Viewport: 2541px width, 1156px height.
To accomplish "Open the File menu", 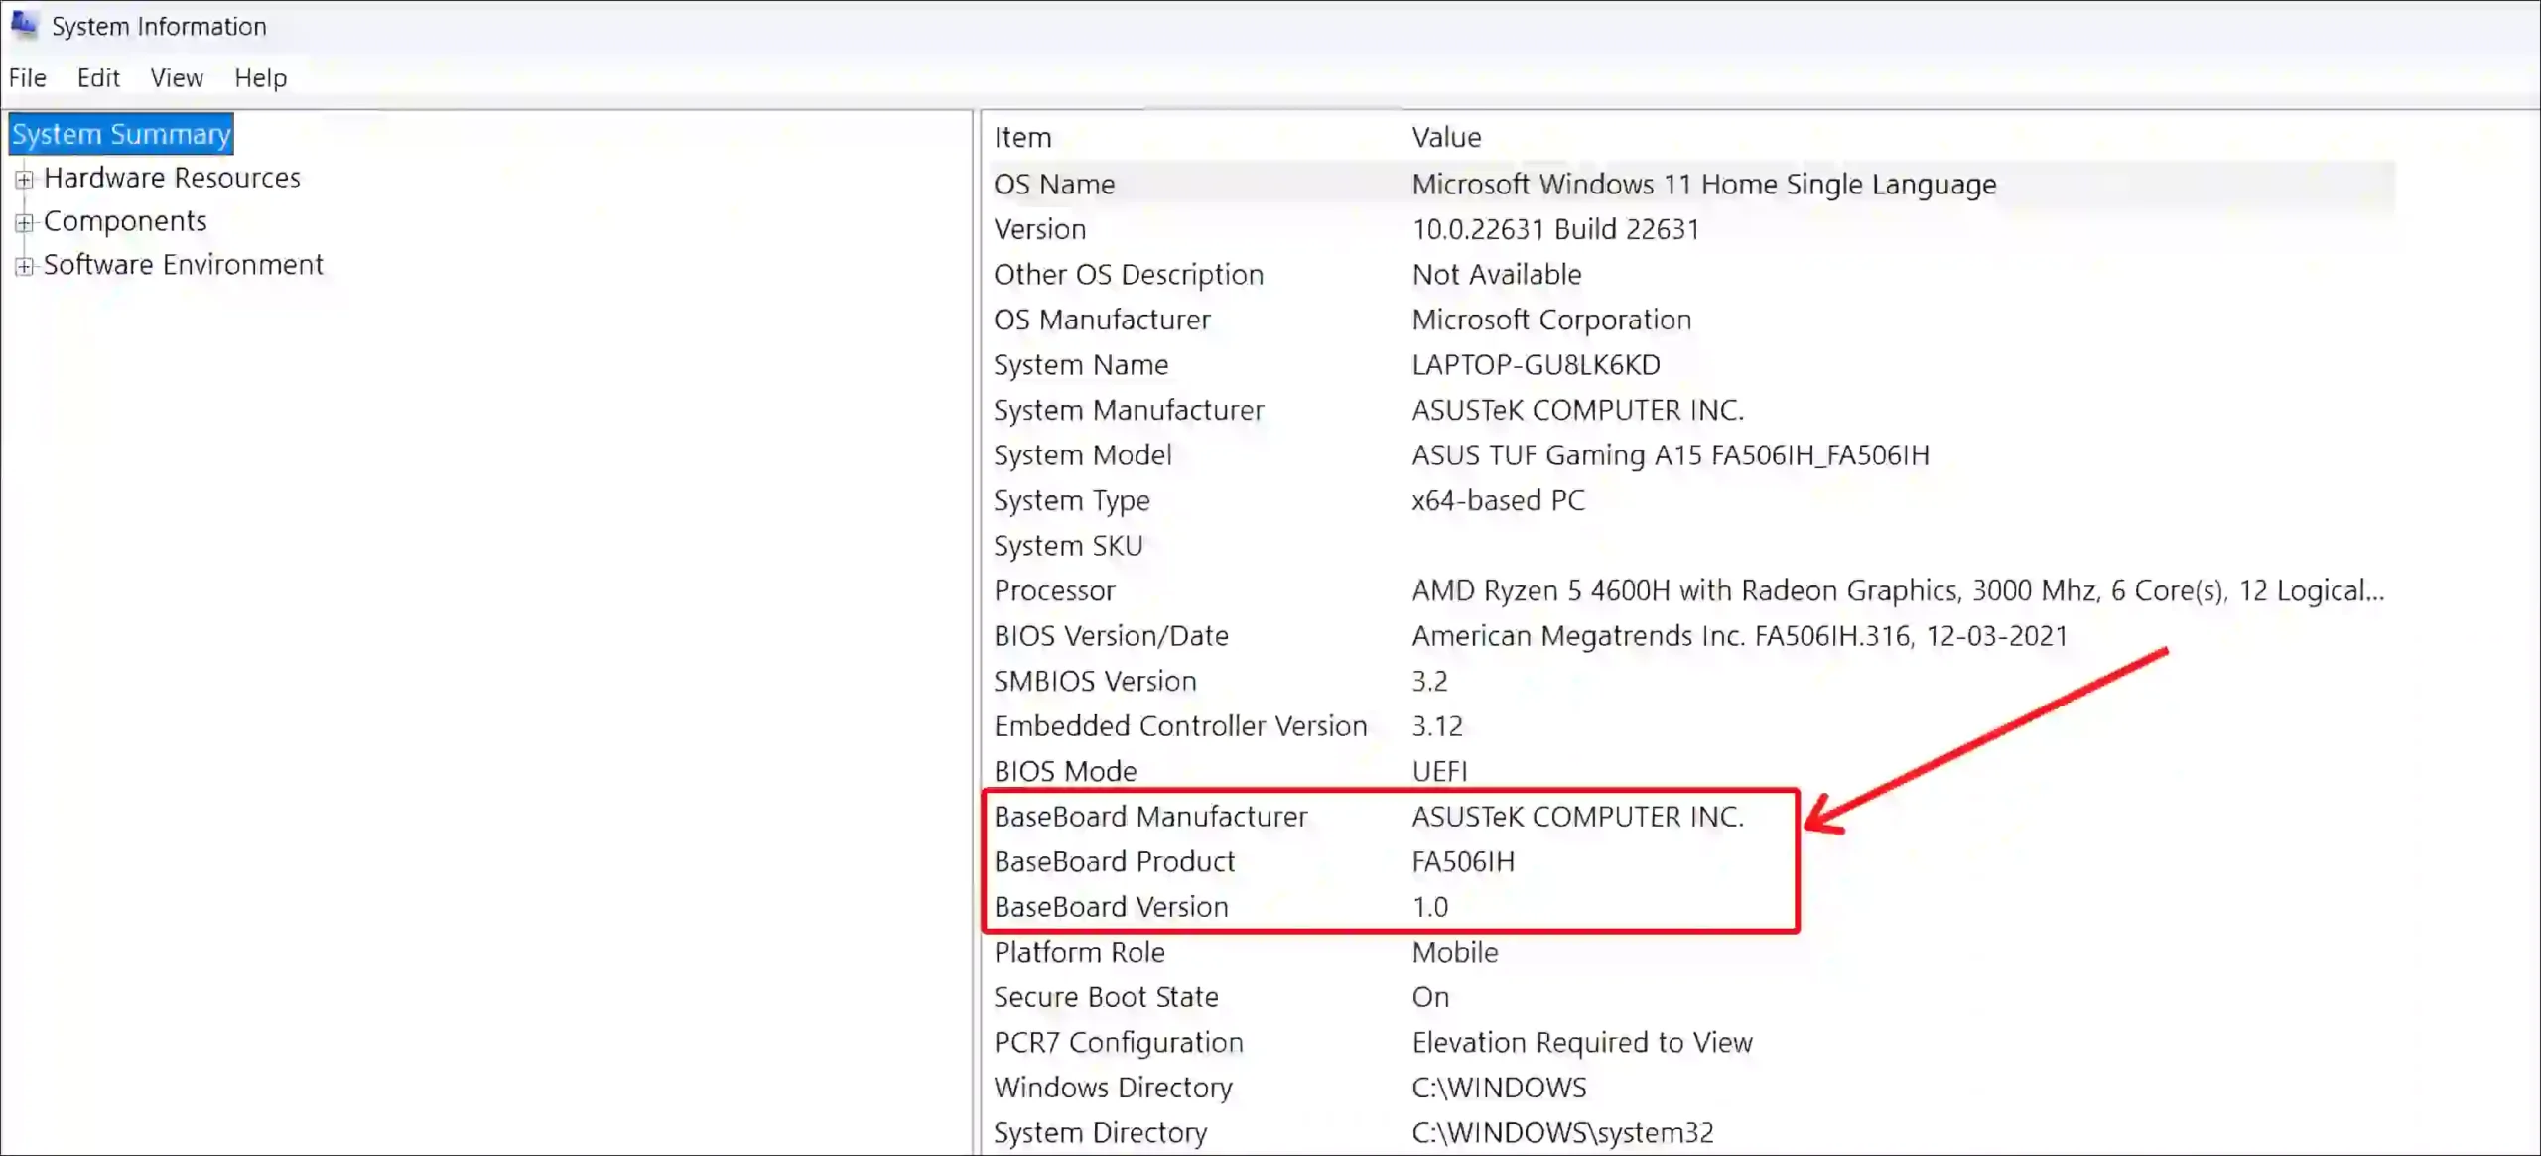I will coord(28,78).
